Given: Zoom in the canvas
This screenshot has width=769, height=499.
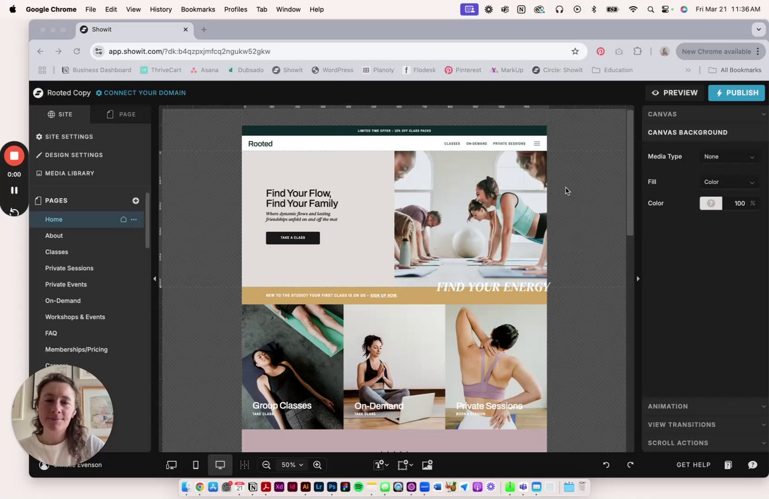Looking at the screenshot, I should [x=317, y=465].
